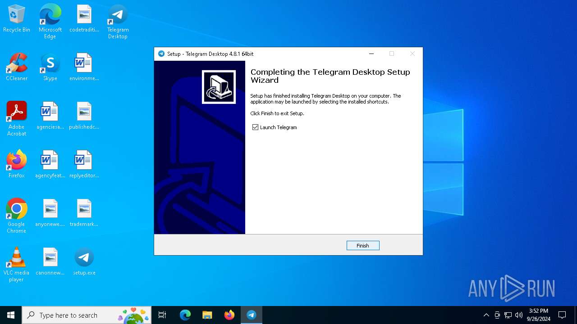
Task: Select the Telegram Desktop shortcut icon
Action: pyautogui.click(x=118, y=22)
